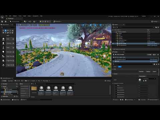
Task: Open the Help menu
Action: coord(41,16)
